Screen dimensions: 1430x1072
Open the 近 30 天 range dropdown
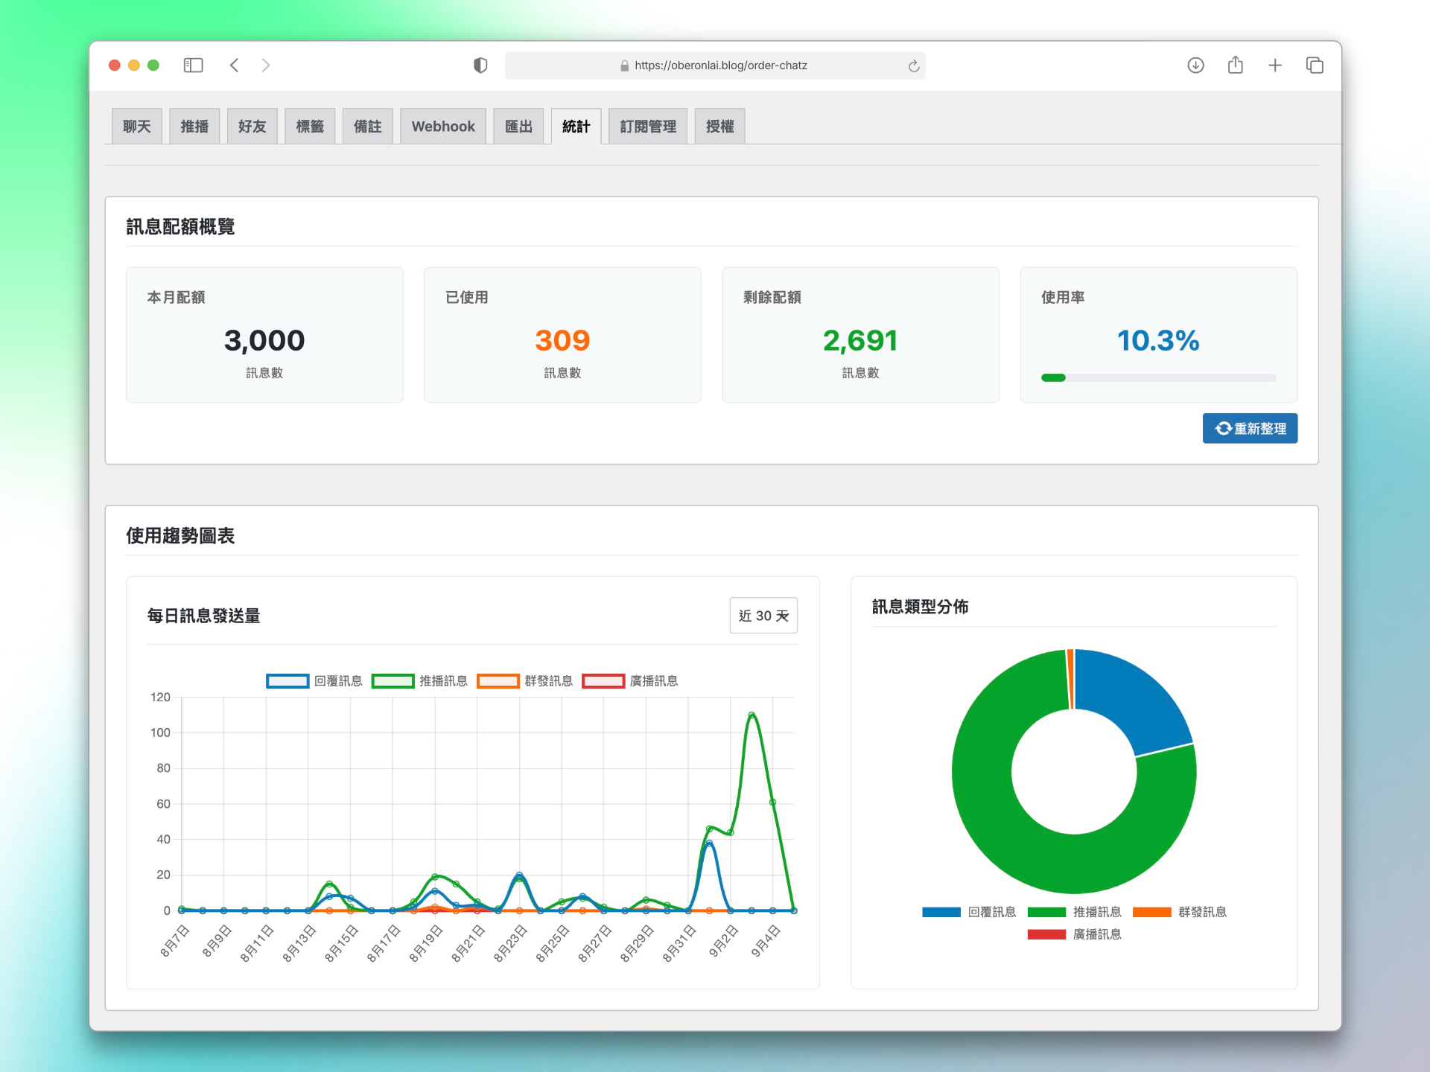tap(763, 616)
